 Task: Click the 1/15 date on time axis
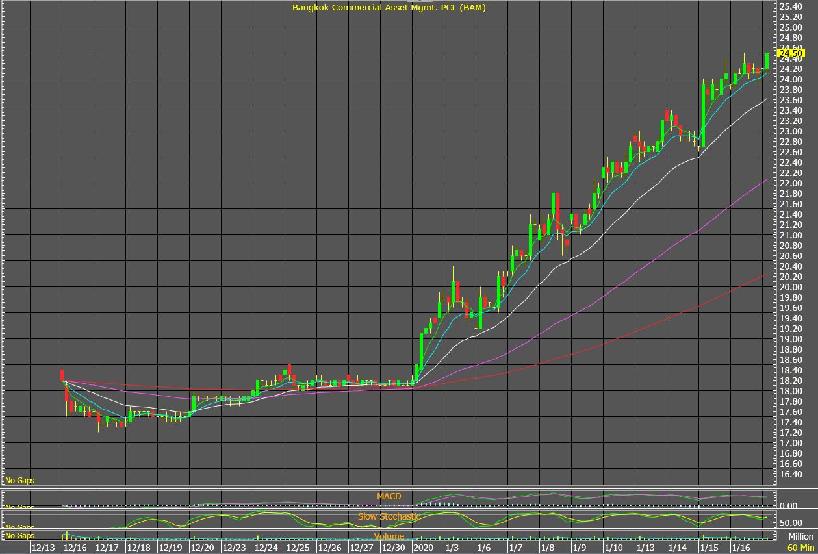[x=708, y=548]
